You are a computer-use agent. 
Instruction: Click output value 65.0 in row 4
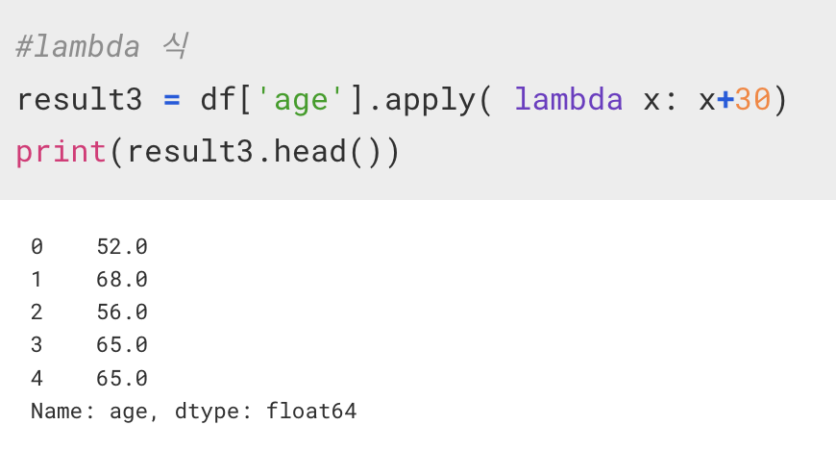tap(122, 379)
